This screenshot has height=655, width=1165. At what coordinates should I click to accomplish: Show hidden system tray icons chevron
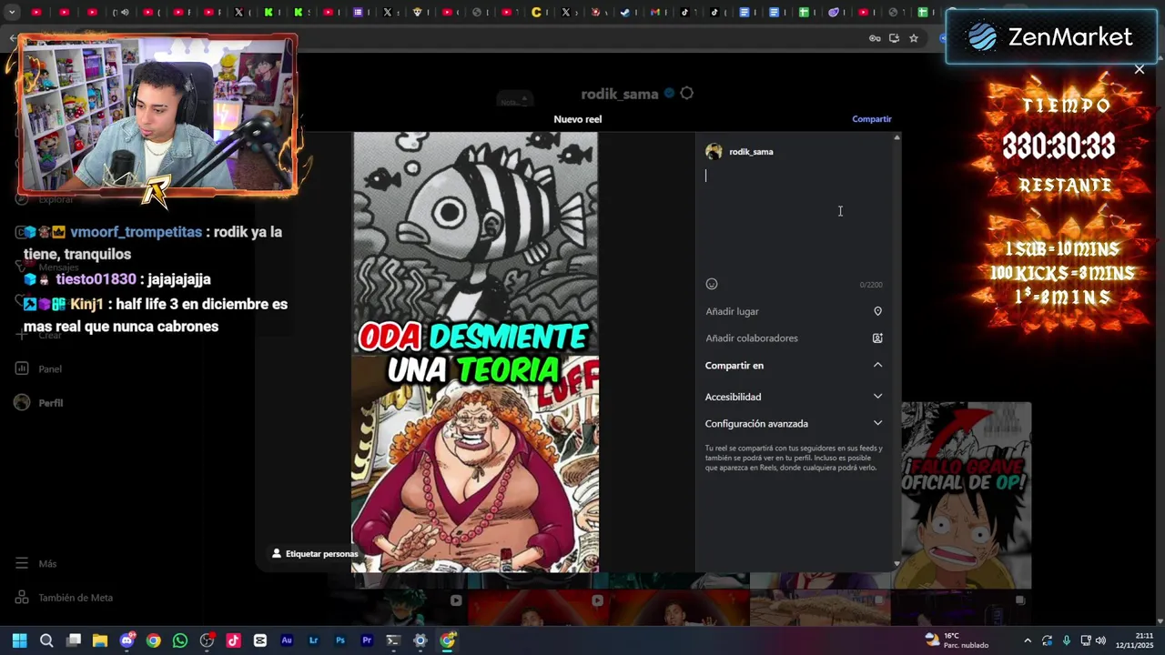pyautogui.click(x=1028, y=640)
